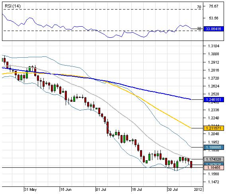Click the 1.2912 price axis label
The image size is (226, 194).
(214, 62)
